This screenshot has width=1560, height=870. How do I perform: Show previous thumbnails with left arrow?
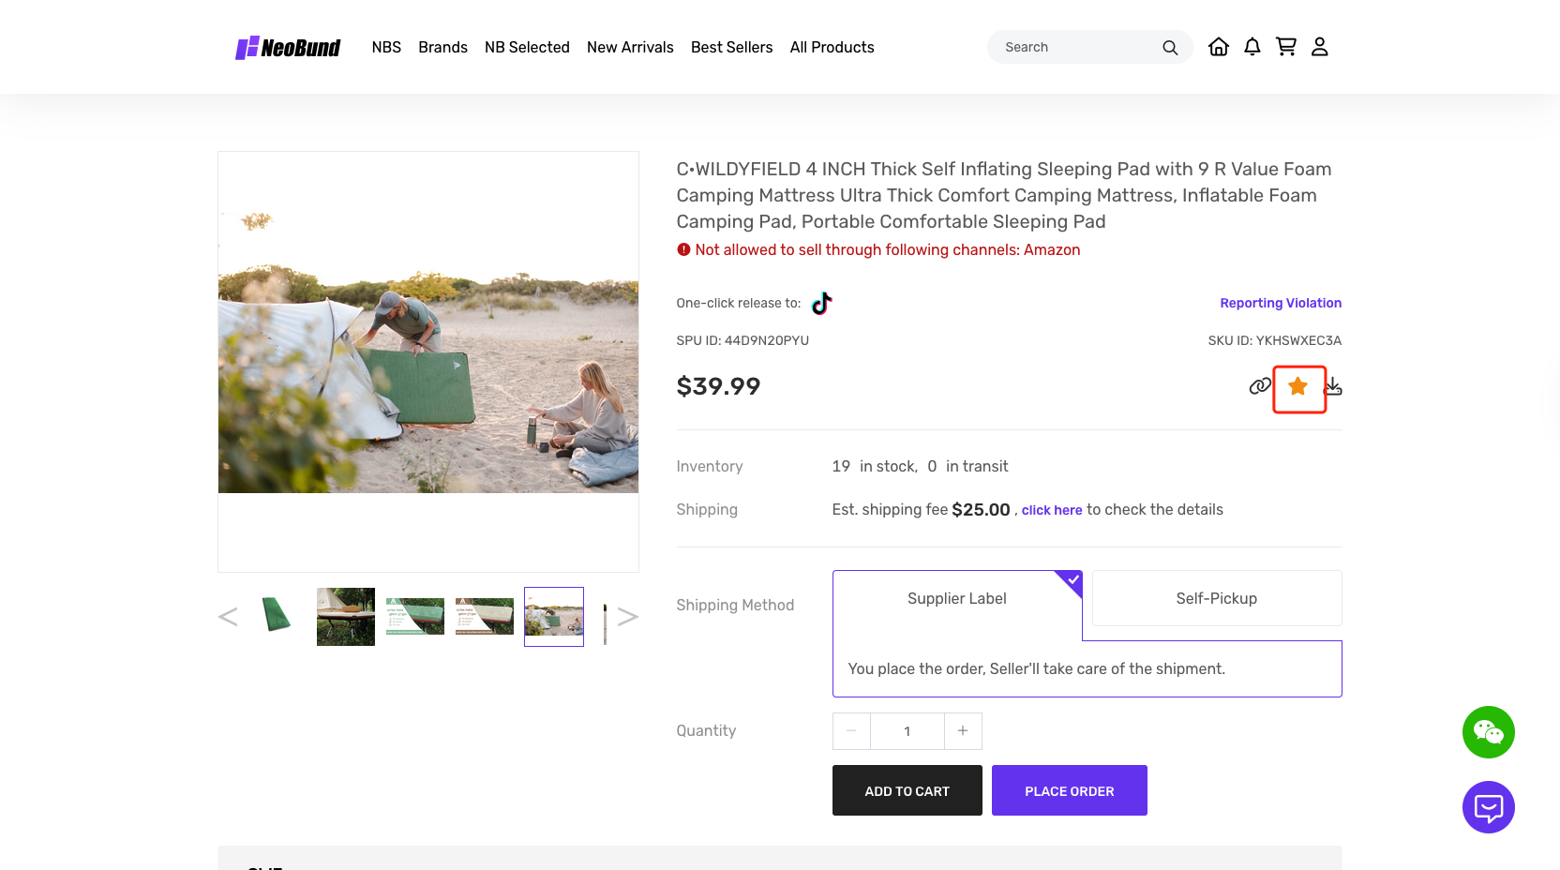228,616
